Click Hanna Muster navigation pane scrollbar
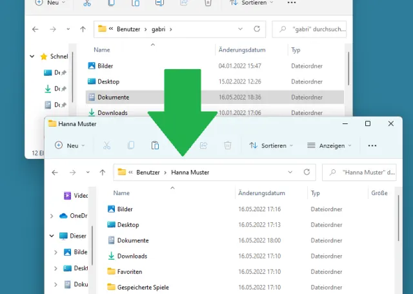413x294 pixels. [92, 246]
